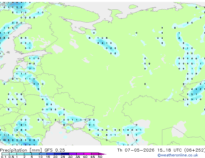Click the 45–50 mm legend color swatch
This screenshot has width=205, height=158.
[95, 154]
